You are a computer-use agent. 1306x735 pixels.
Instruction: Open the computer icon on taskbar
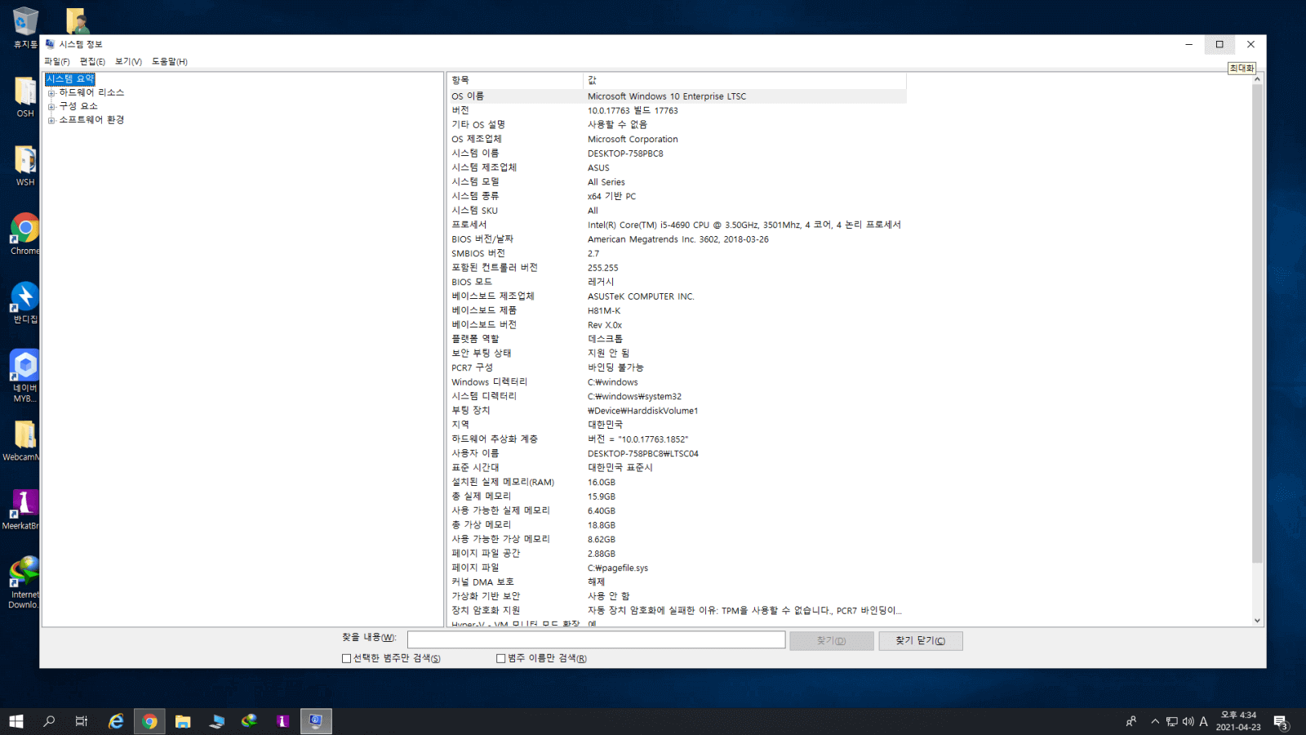216,721
